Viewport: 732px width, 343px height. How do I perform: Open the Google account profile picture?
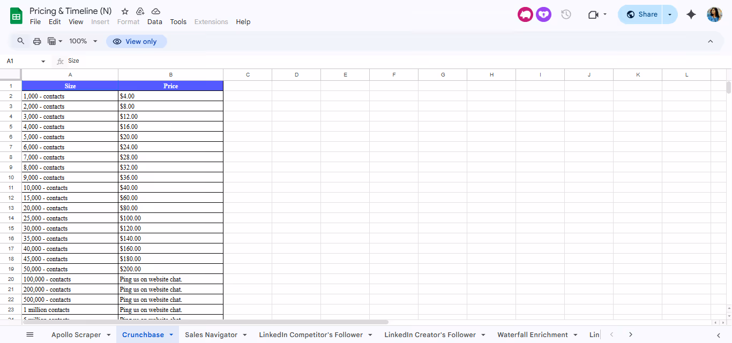pyautogui.click(x=714, y=14)
